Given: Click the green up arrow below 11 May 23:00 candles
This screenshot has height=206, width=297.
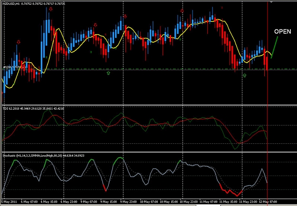Looking at the screenshot, I should pyautogui.click(x=245, y=75).
